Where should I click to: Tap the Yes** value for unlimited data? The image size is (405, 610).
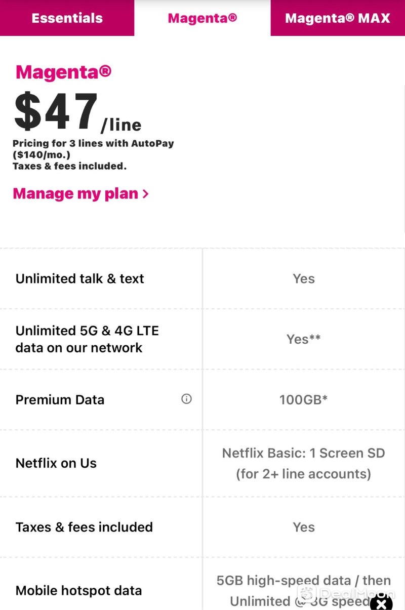click(303, 339)
